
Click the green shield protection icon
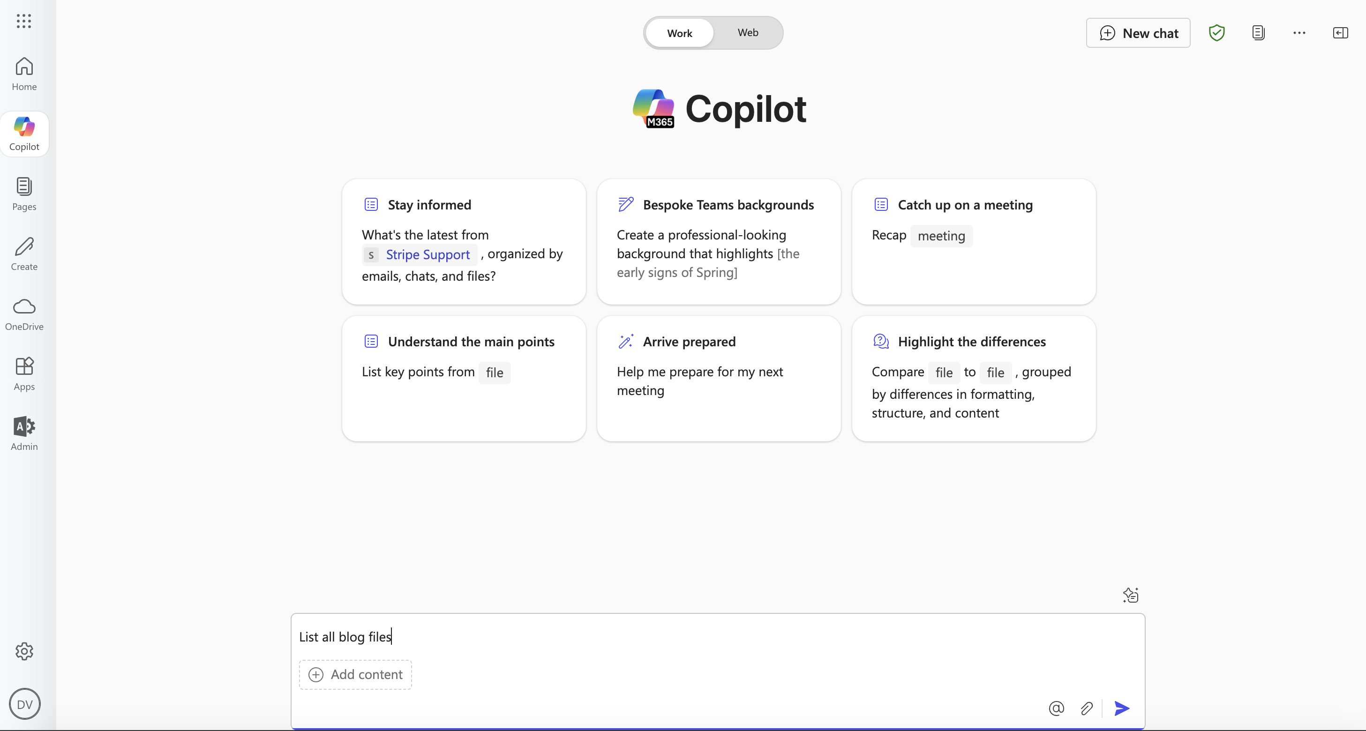tap(1216, 33)
